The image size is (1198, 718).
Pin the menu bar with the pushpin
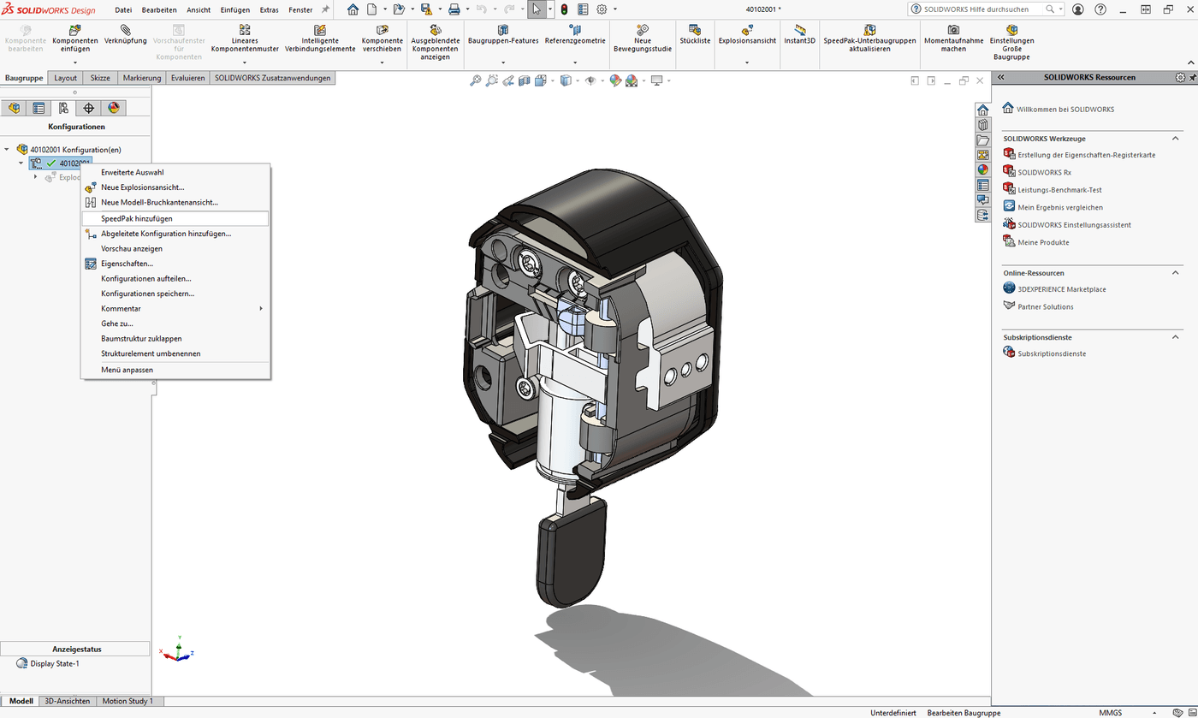coord(325,9)
